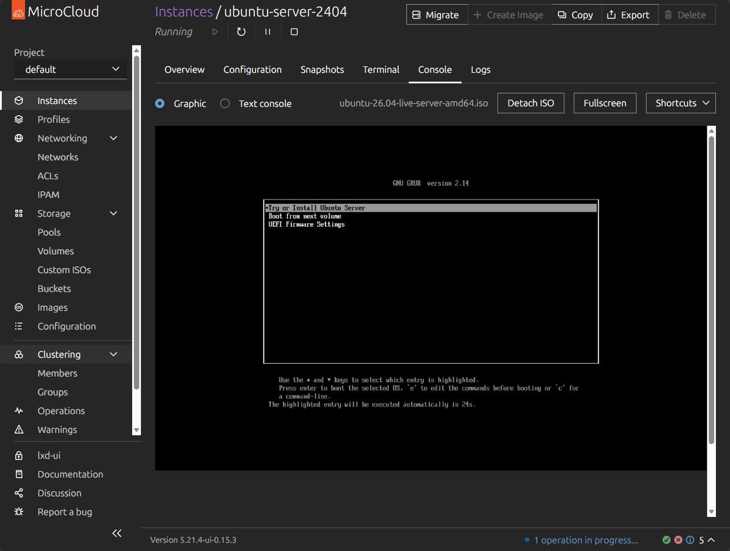
Task: Stop the instance with the stop icon
Action: point(294,32)
